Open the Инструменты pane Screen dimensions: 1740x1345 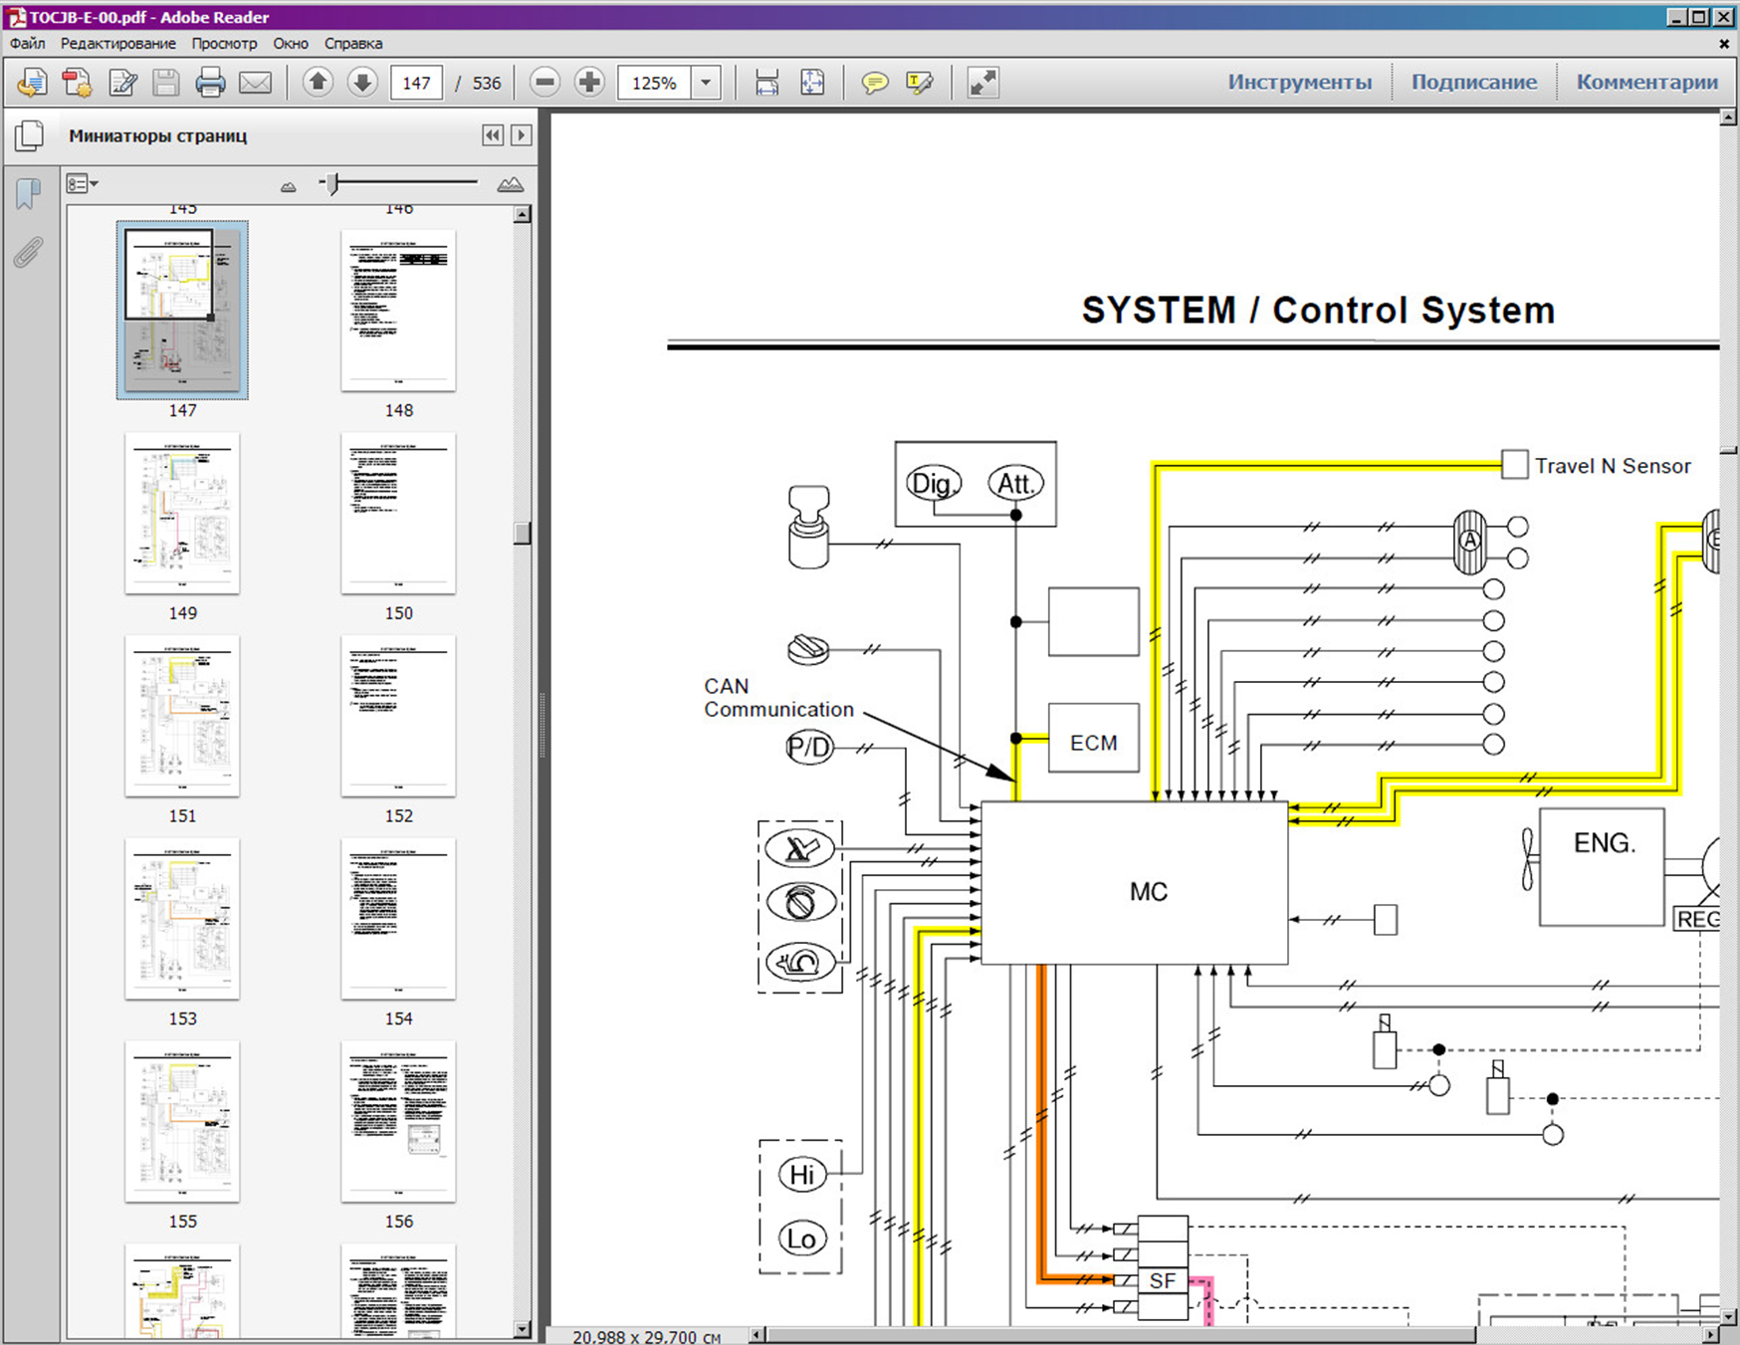point(1298,83)
